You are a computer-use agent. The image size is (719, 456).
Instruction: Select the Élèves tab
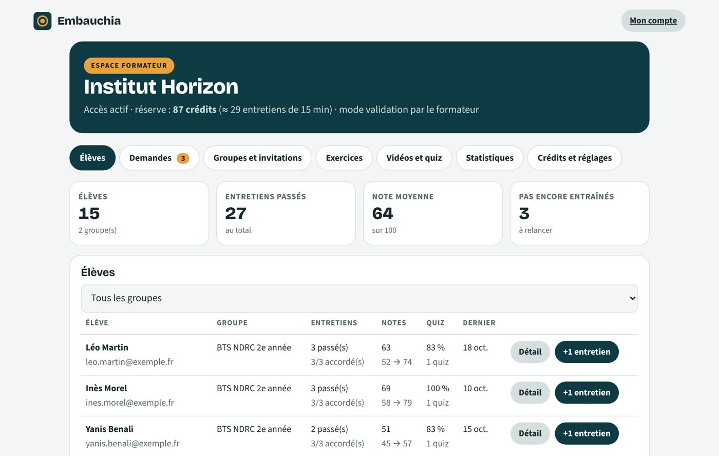pyautogui.click(x=92, y=158)
